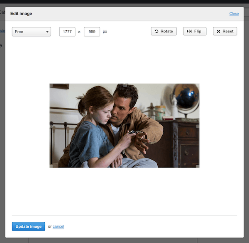This screenshot has width=249, height=243.
Task: Open the Free aspect ratio dropdown
Action: click(32, 32)
